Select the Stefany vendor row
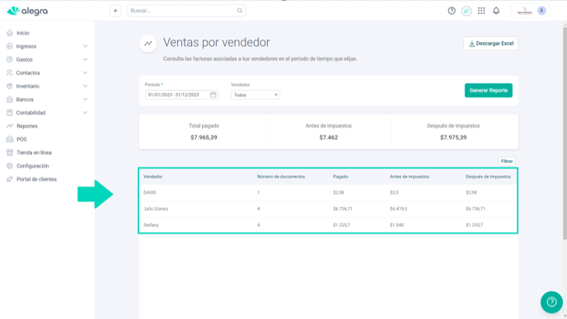 (328, 225)
